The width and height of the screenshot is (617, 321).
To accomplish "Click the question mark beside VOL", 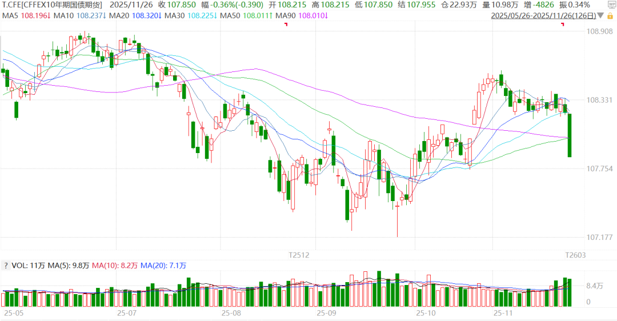I will 6,266.
